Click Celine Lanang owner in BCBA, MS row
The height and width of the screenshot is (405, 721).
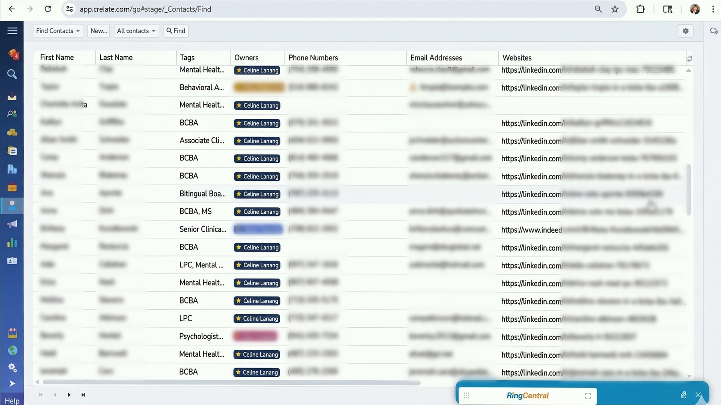257,212
